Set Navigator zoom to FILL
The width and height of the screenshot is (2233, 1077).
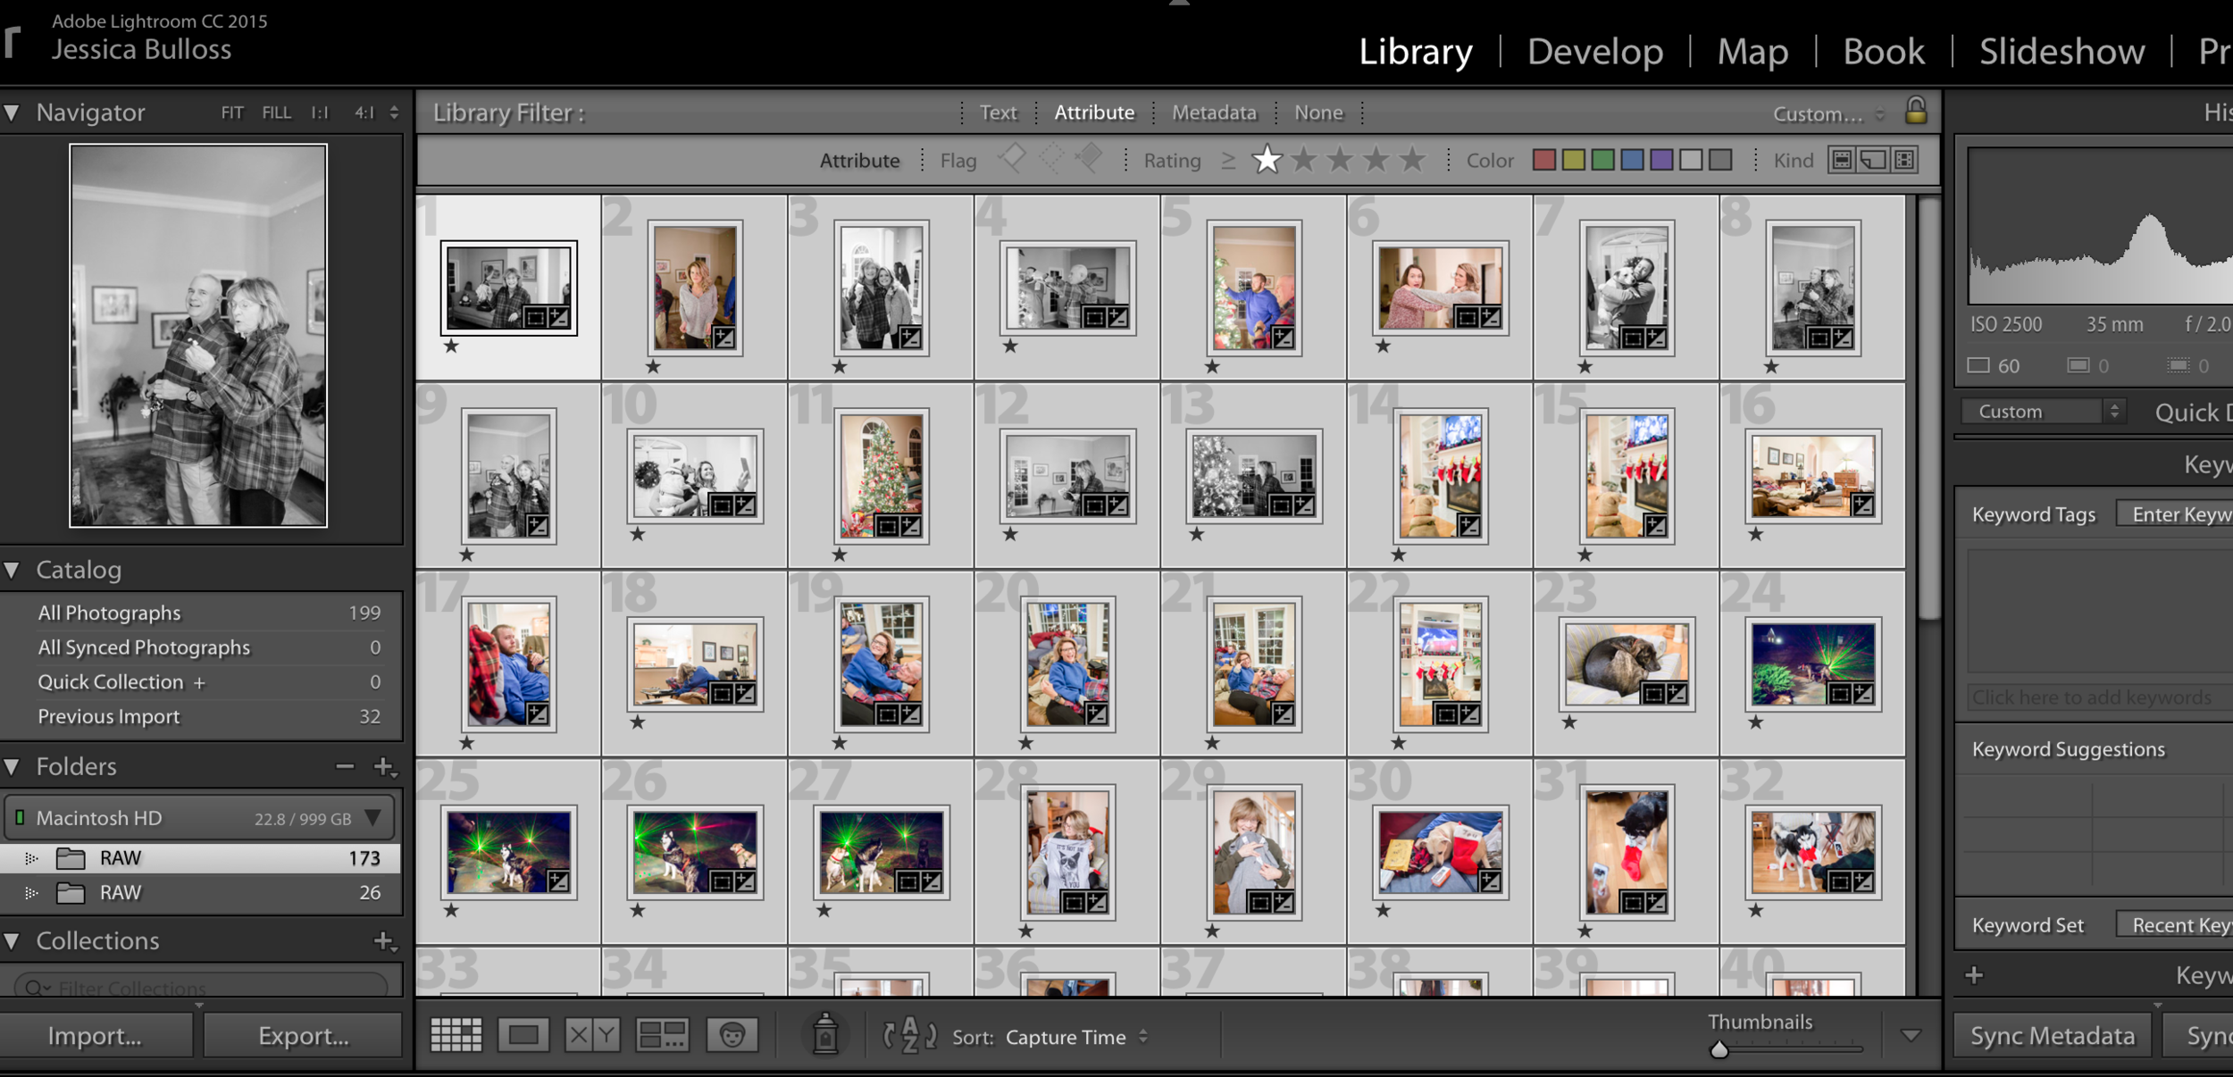(x=276, y=113)
